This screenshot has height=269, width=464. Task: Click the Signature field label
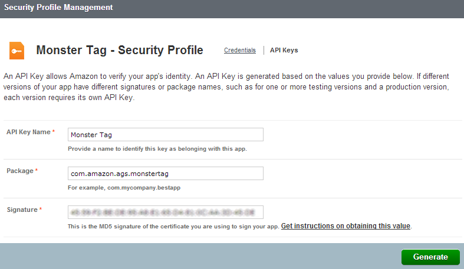point(22,210)
